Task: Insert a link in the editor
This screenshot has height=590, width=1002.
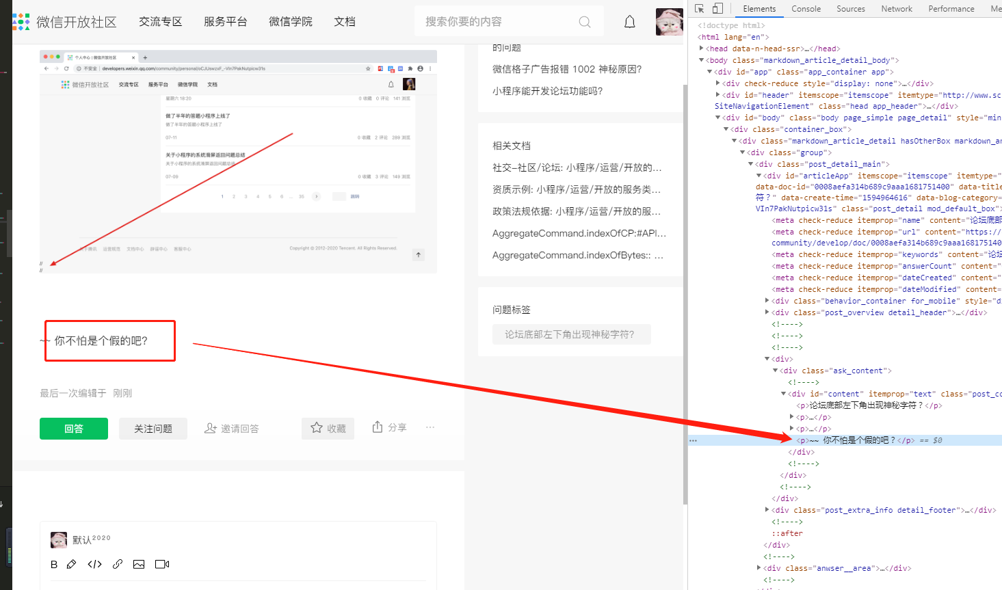Action: 118,564
